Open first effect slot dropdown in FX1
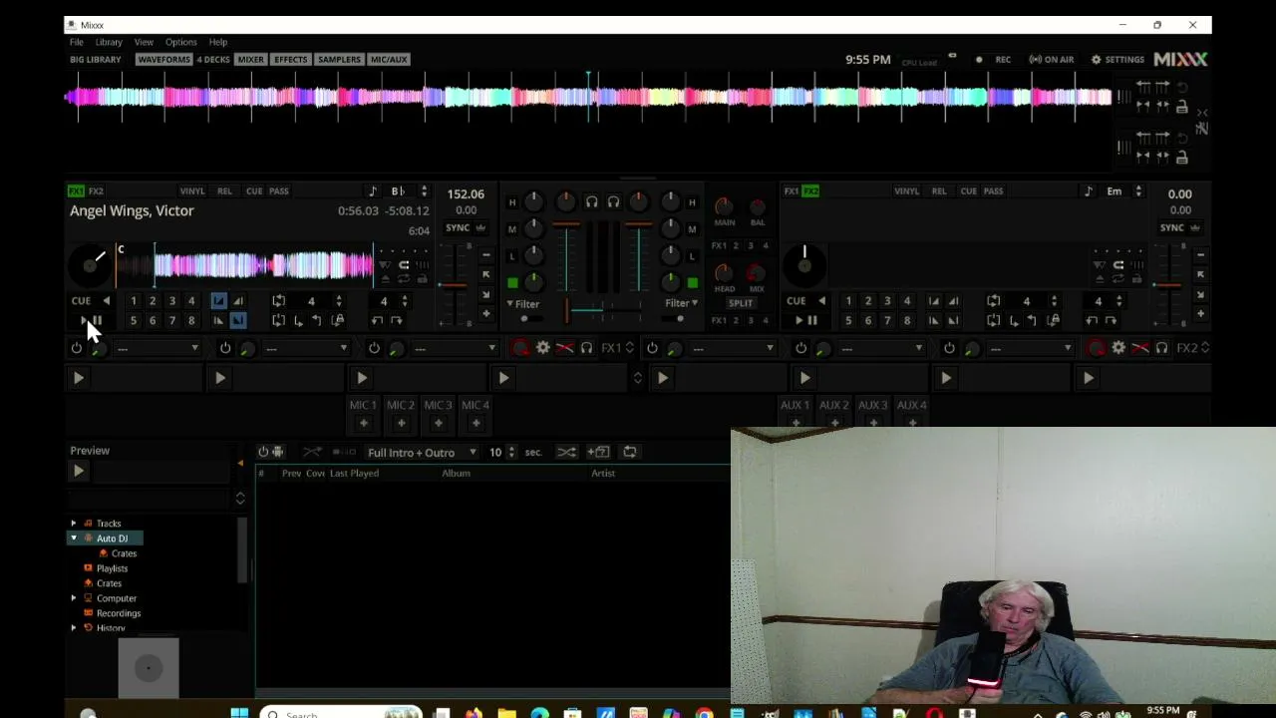 tap(159, 348)
